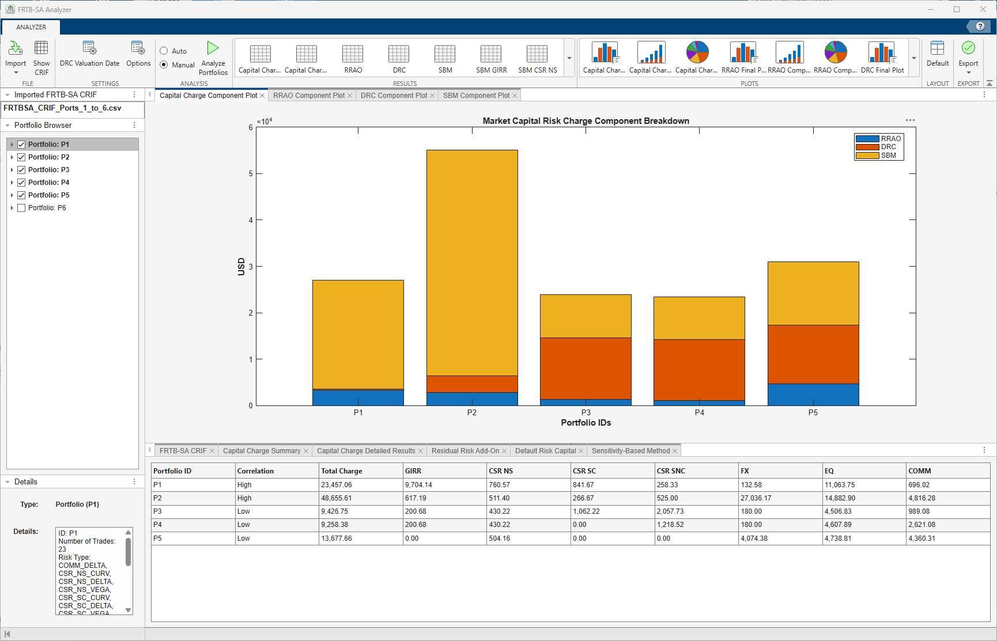Expand Portfolio: P3 tree node
The image size is (997, 641).
pos(12,170)
